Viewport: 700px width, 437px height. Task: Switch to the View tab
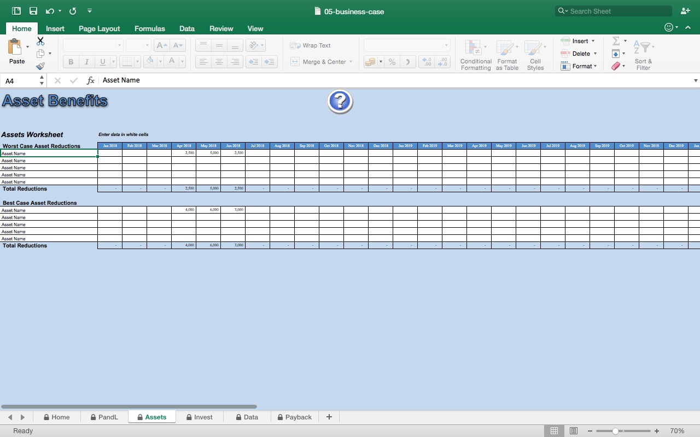click(255, 28)
